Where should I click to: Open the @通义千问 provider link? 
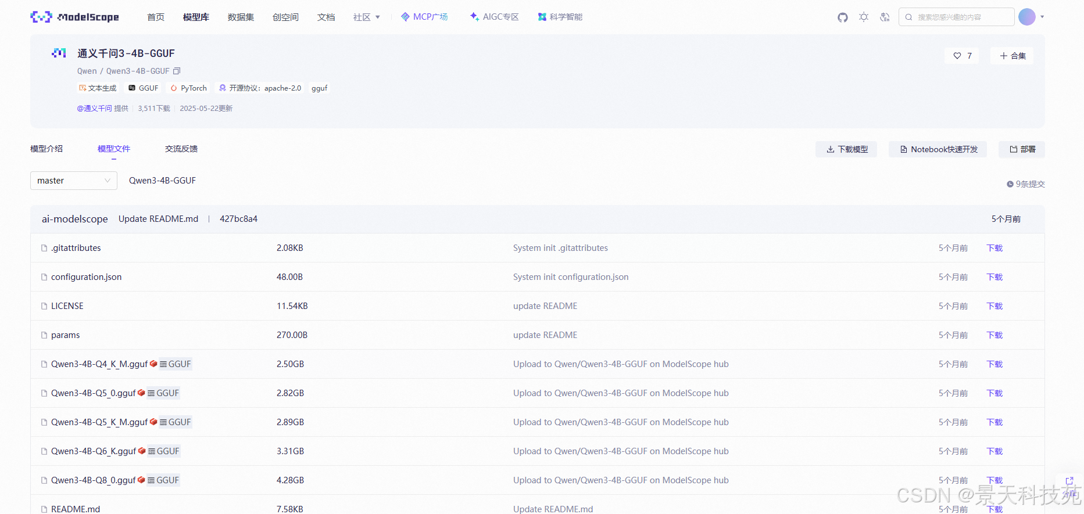(x=94, y=109)
